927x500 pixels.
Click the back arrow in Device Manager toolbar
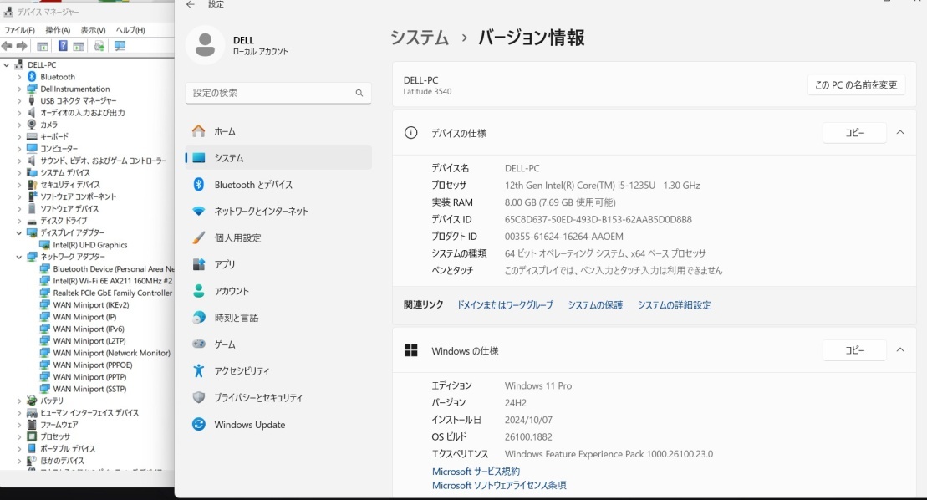[x=7, y=46]
